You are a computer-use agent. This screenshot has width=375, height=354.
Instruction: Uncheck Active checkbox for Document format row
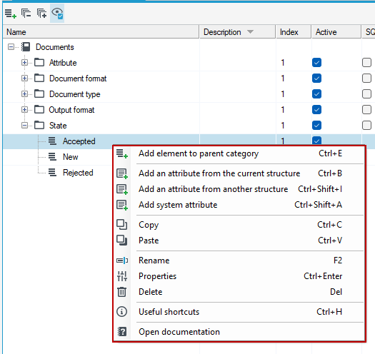pos(316,79)
